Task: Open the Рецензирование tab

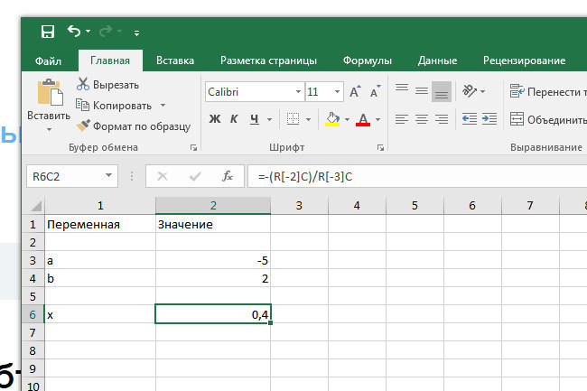Action: (524, 61)
